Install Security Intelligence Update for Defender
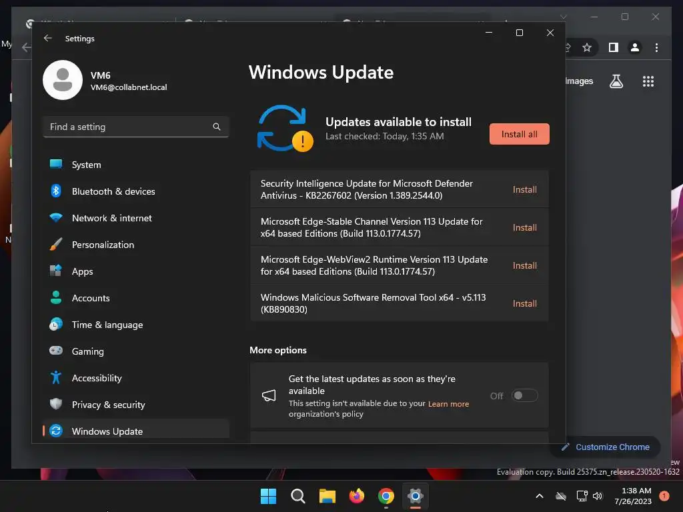Image resolution: width=683 pixels, height=512 pixels. pyautogui.click(x=524, y=189)
